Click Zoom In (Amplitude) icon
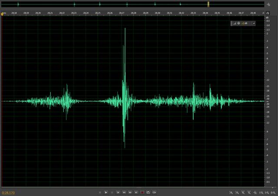 [231, 193]
